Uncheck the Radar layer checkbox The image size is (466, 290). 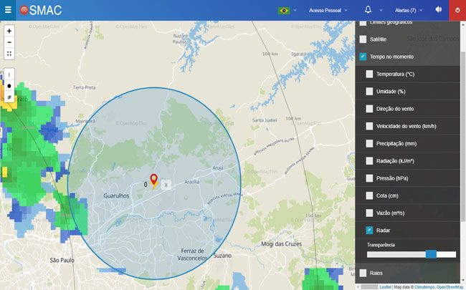[369, 230]
